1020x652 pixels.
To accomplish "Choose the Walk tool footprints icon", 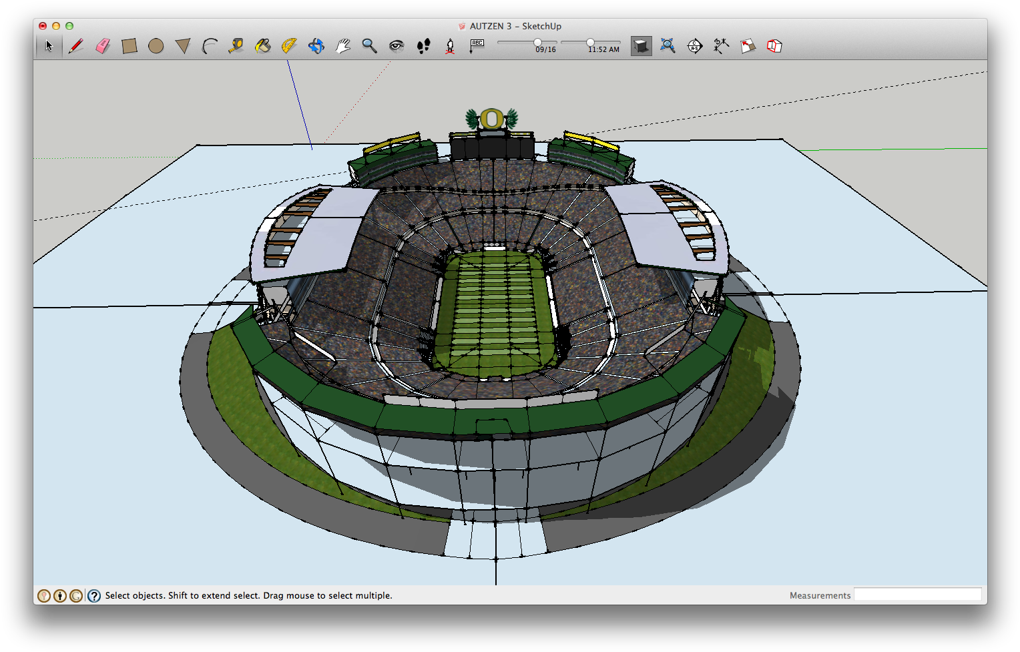I will click(425, 45).
